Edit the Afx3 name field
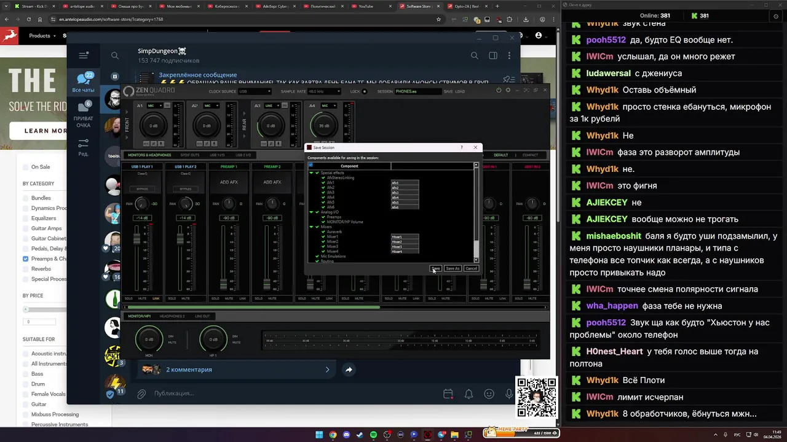Screen dimensions: 787x442 pos(405,193)
